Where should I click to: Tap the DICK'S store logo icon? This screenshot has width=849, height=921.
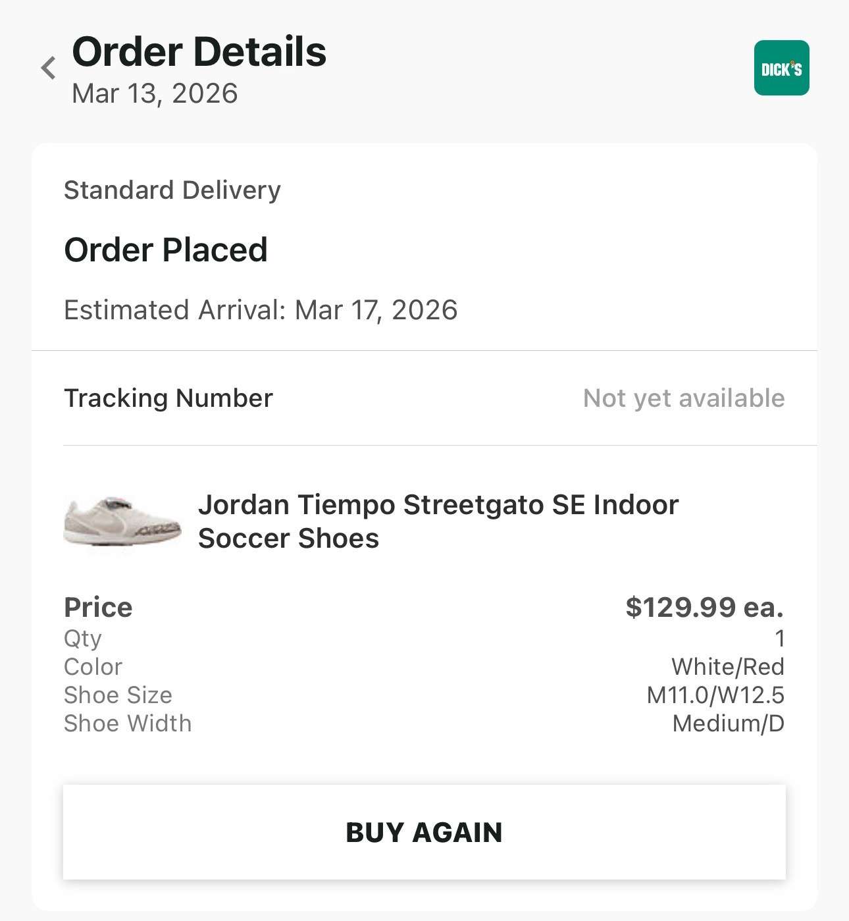[x=781, y=68]
